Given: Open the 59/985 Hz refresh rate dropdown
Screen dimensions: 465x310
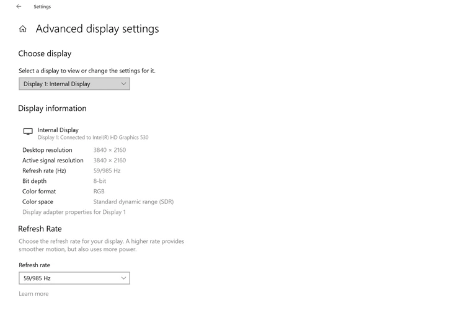Looking at the screenshot, I should [x=74, y=278].
